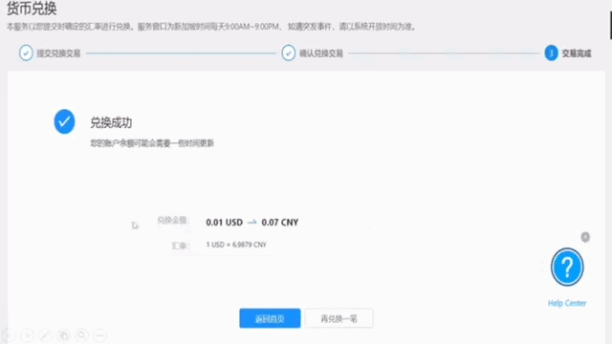The height and width of the screenshot is (344, 612).
Task: Click the blue success checkmark icon beside 兑换成功
Action: coord(64,121)
